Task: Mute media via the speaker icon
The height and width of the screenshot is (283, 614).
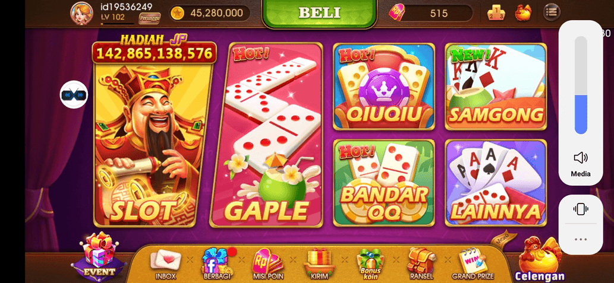Action: coord(580,158)
